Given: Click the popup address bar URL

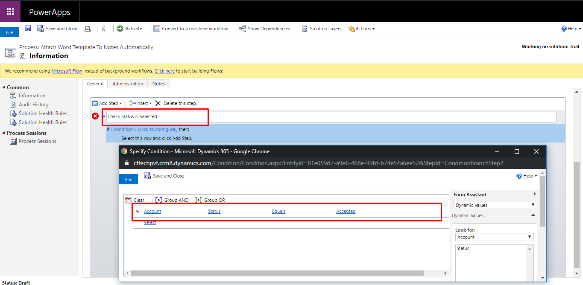Looking at the screenshot, I should (319, 163).
